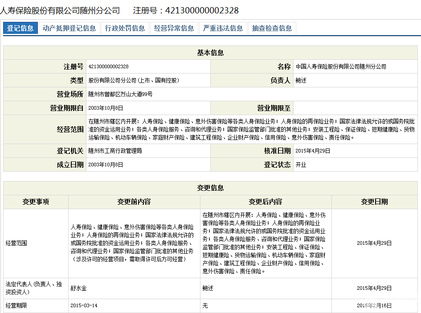Click the 变更日期 of the 经营范围 change row
This screenshot has width=421, height=313.
(374, 243)
